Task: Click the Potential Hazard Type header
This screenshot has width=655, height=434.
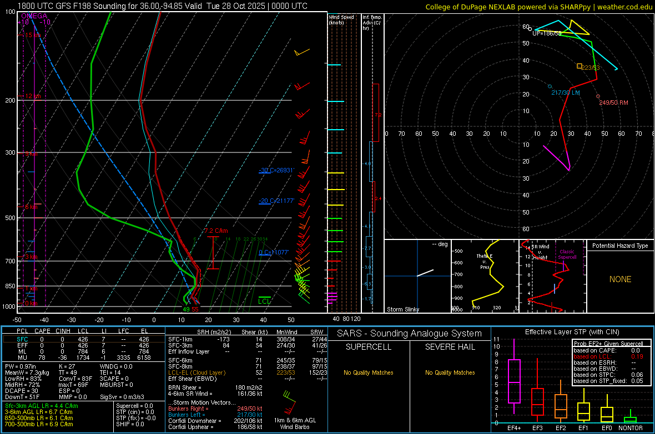Action: pos(620,246)
